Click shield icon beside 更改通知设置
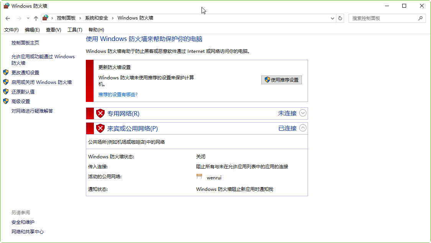Image resolution: width=431 pixels, height=243 pixels. tap(6, 72)
